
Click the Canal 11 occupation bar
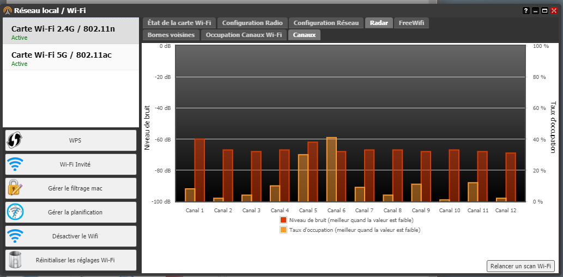pos(473,192)
